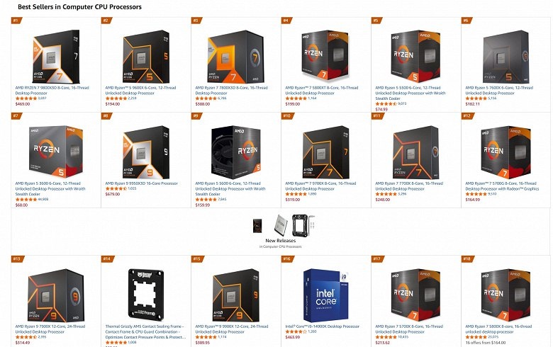Click the $248.00 price of Ryzen 7 7700X
553x347 pixels.
(383, 200)
